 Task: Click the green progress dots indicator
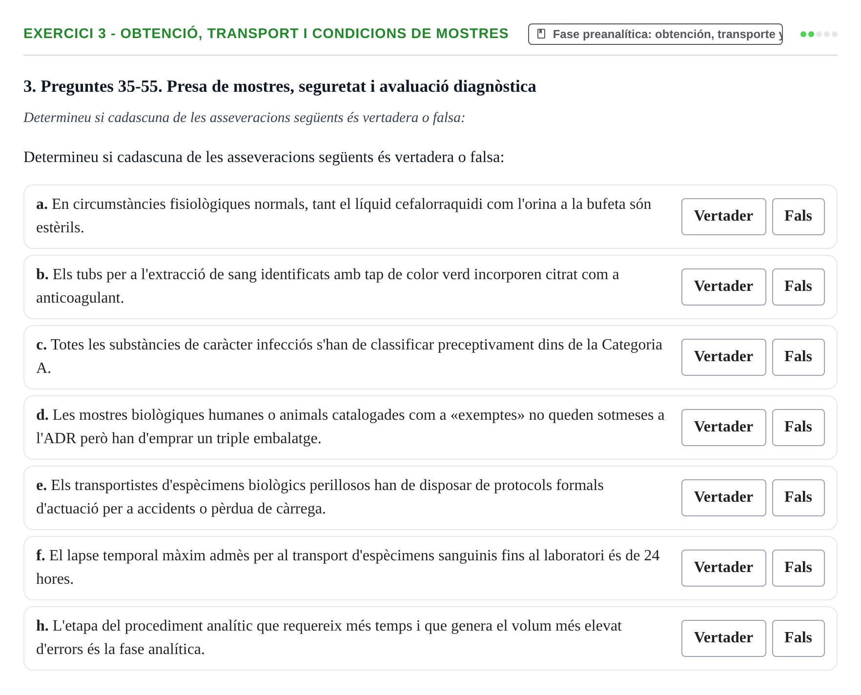tap(819, 34)
